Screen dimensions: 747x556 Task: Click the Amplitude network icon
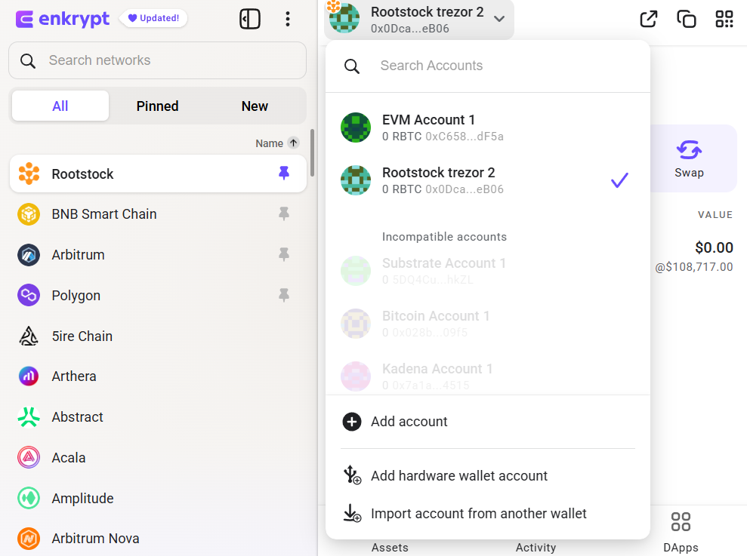pos(29,499)
